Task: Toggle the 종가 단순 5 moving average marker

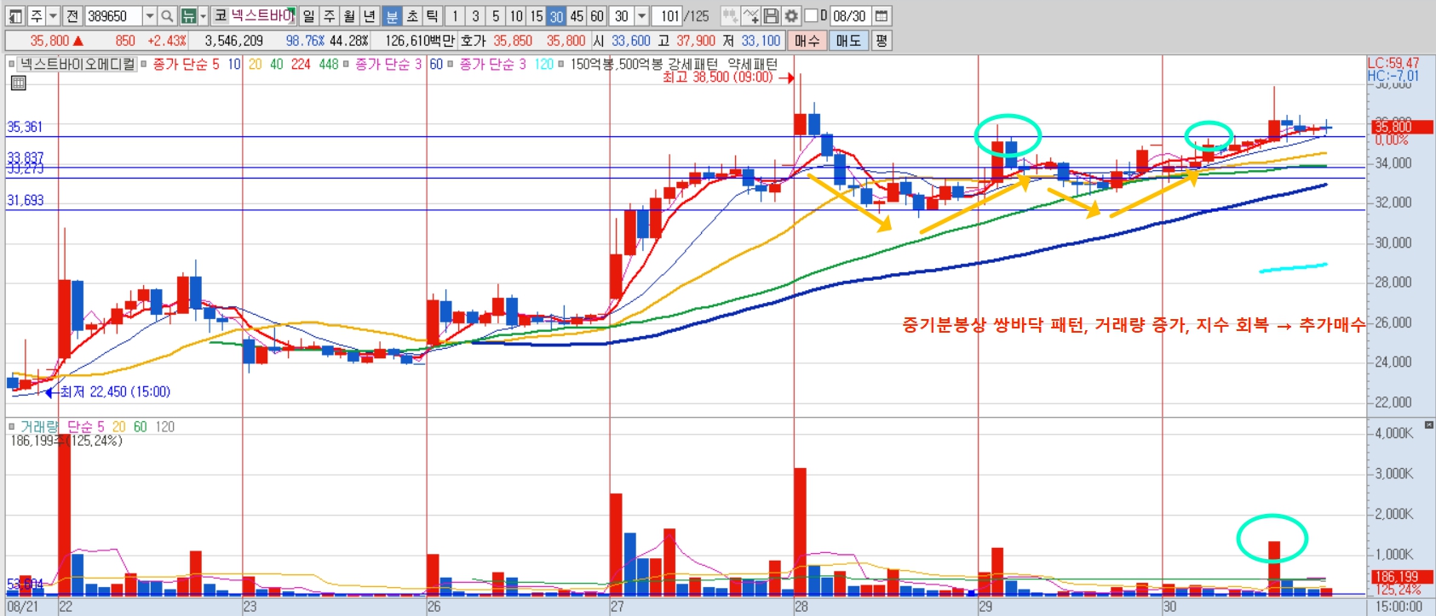Action: (x=144, y=64)
